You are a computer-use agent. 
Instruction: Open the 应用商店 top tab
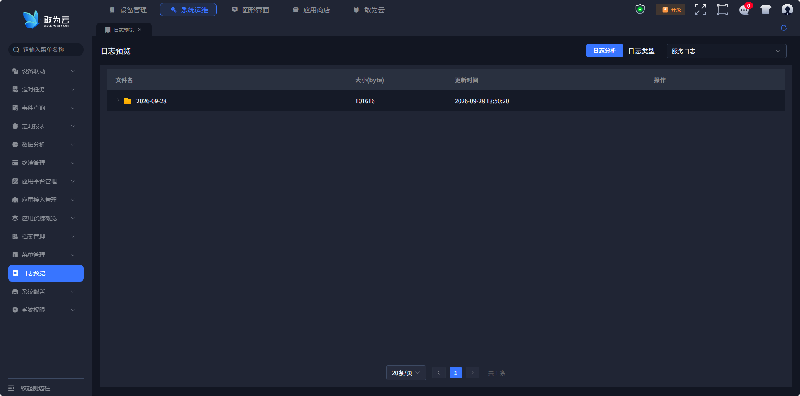[x=311, y=10]
